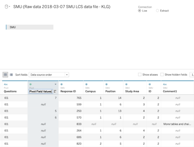
Task: Click Position cell value 13
Action: click(x=113, y=111)
